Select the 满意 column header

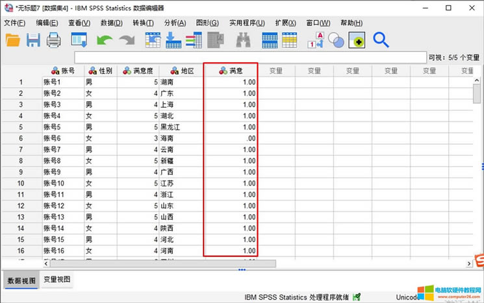(x=231, y=70)
